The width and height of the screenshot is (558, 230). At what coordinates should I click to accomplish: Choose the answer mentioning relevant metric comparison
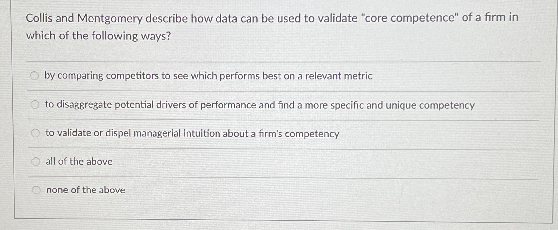tap(209, 76)
